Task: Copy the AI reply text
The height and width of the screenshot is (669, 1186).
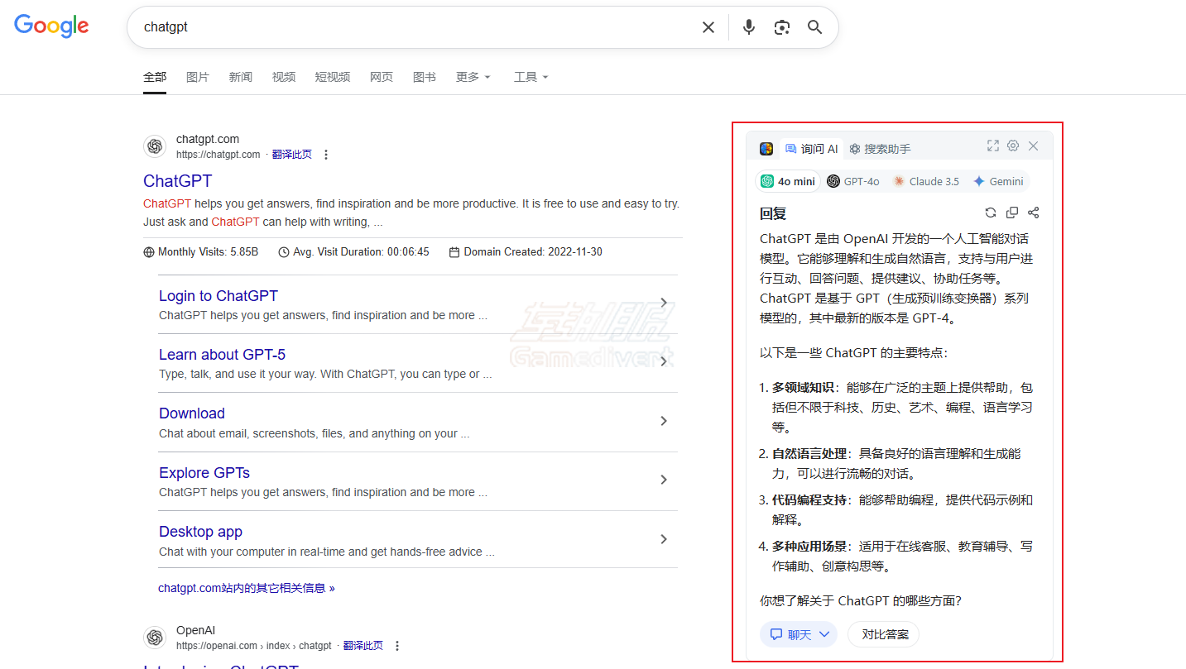Action: click(1012, 213)
